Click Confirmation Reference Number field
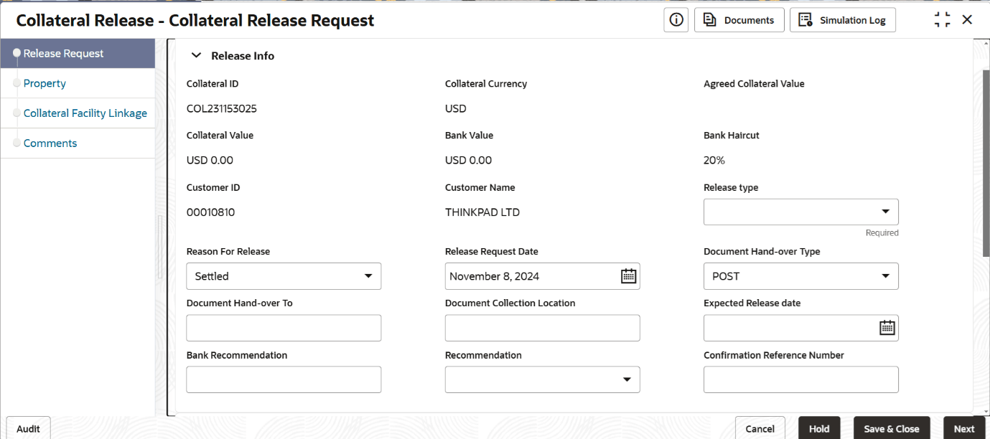This screenshot has height=439, width=990. [x=800, y=379]
